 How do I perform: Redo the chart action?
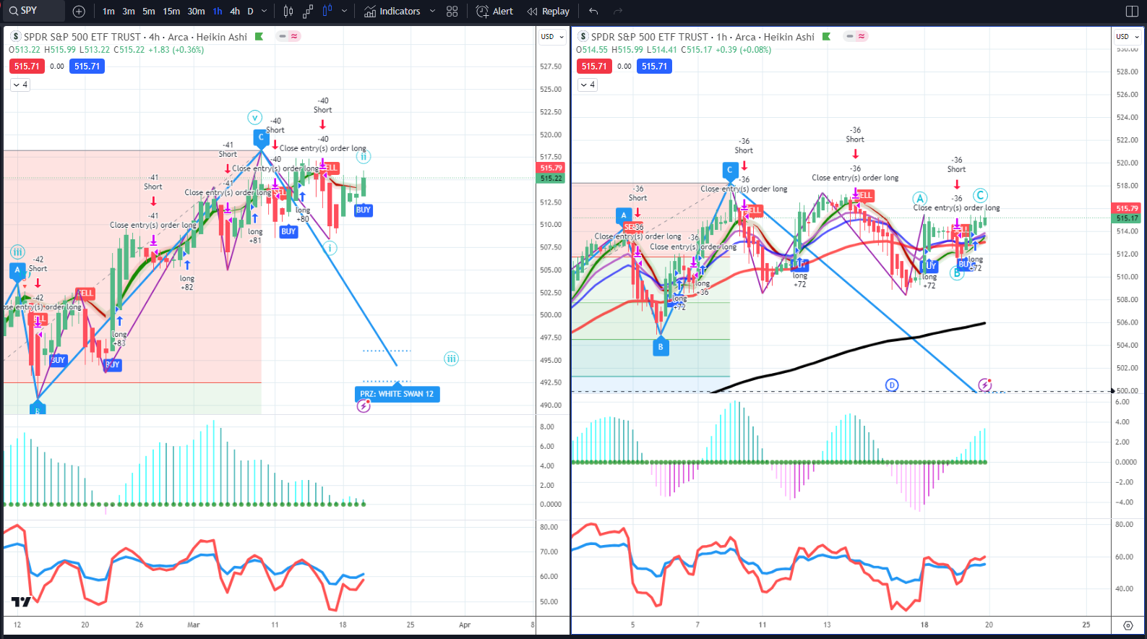point(618,11)
